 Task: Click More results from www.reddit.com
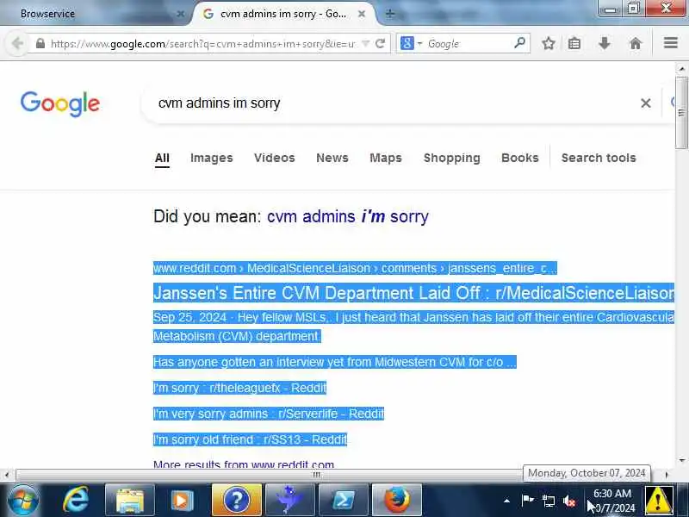click(244, 464)
